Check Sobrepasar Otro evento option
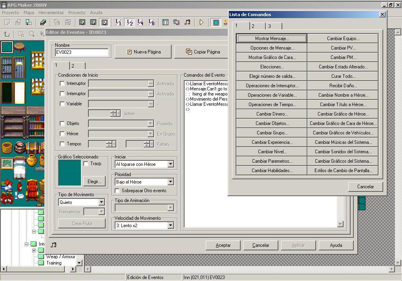The height and width of the screenshot is (281, 402). point(117,191)
